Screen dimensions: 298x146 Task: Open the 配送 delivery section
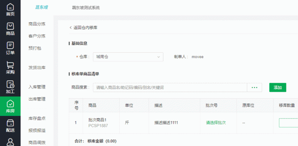[x=10, y=126]
